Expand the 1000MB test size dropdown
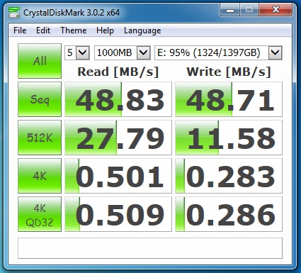 123,52
